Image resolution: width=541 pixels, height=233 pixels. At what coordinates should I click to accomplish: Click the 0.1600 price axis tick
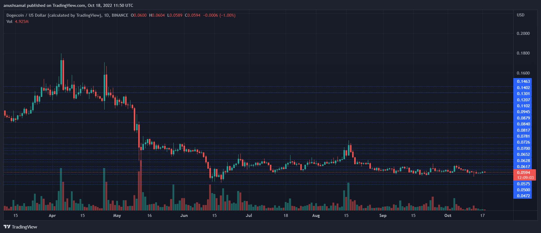click(x=523, y=73)
